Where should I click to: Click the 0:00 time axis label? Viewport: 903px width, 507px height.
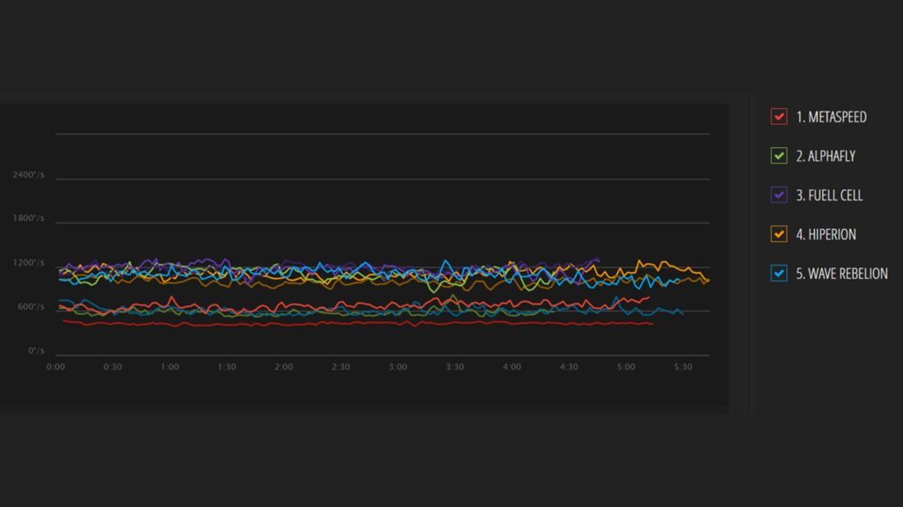click(55, 366)
